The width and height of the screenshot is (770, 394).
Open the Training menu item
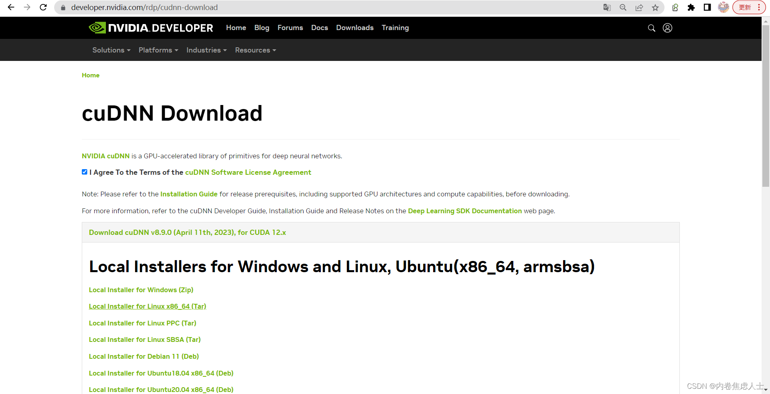coord(395,28)
